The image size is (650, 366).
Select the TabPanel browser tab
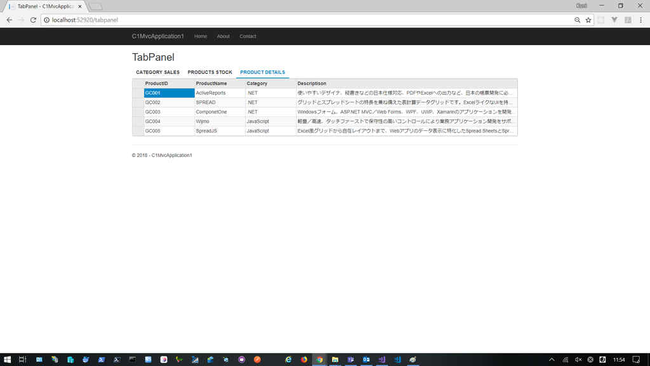pyautogui.click(x=45, y=6)
